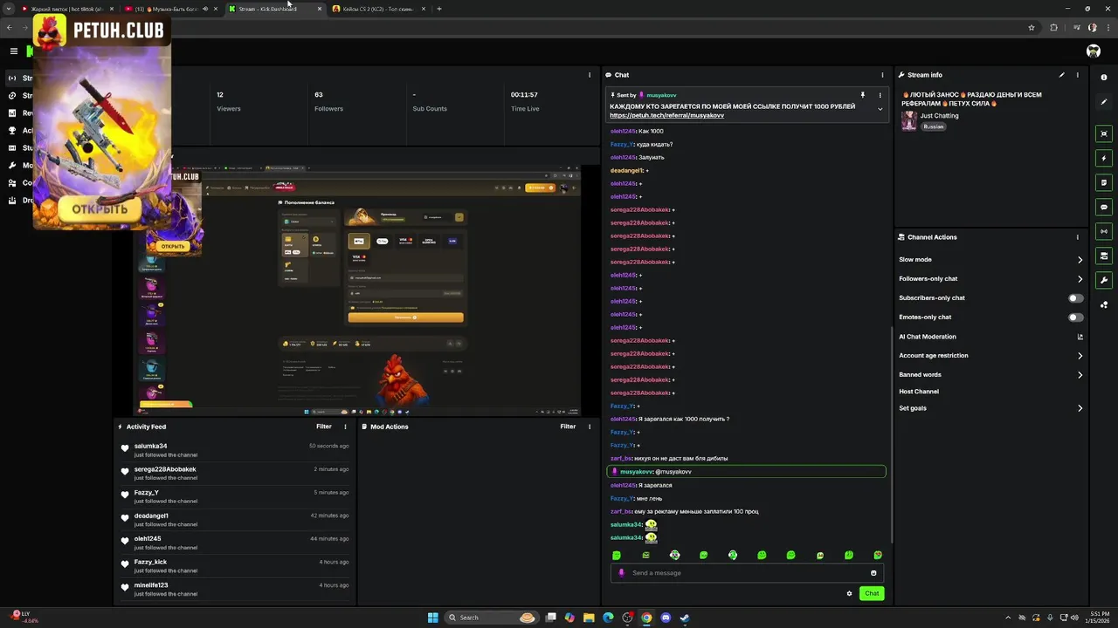Switch to the hot tiktok YouTube tab
Image resolution: width=1118 pixels, height=628 pixels.
(67, 9)
